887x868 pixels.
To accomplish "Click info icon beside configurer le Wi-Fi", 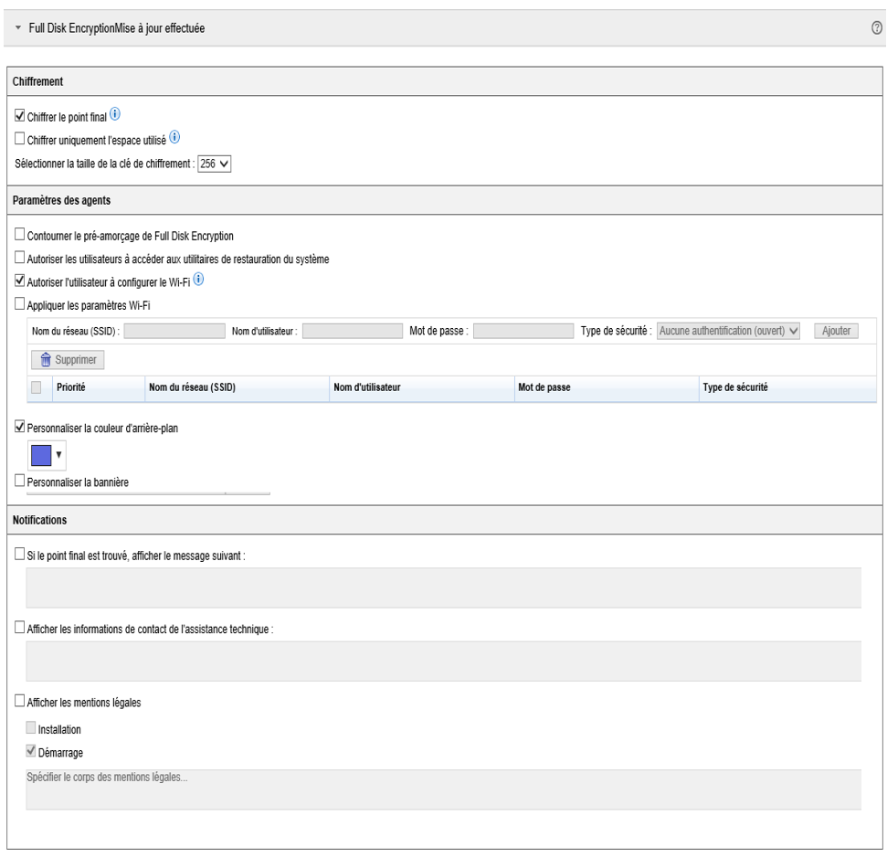I will 197,281.
